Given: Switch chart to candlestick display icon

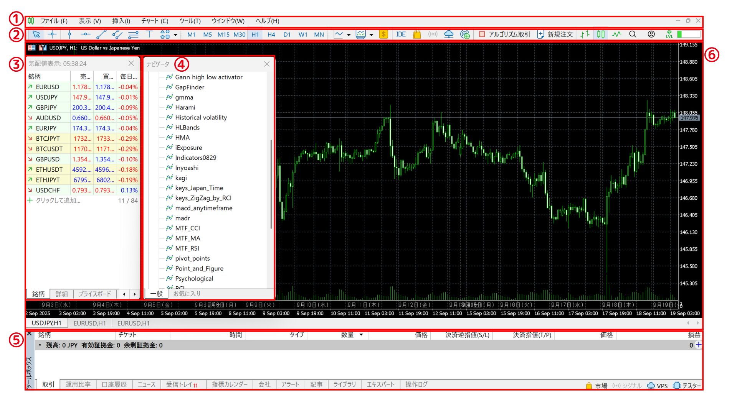Looking at the screenshot, I should [601, 34].
